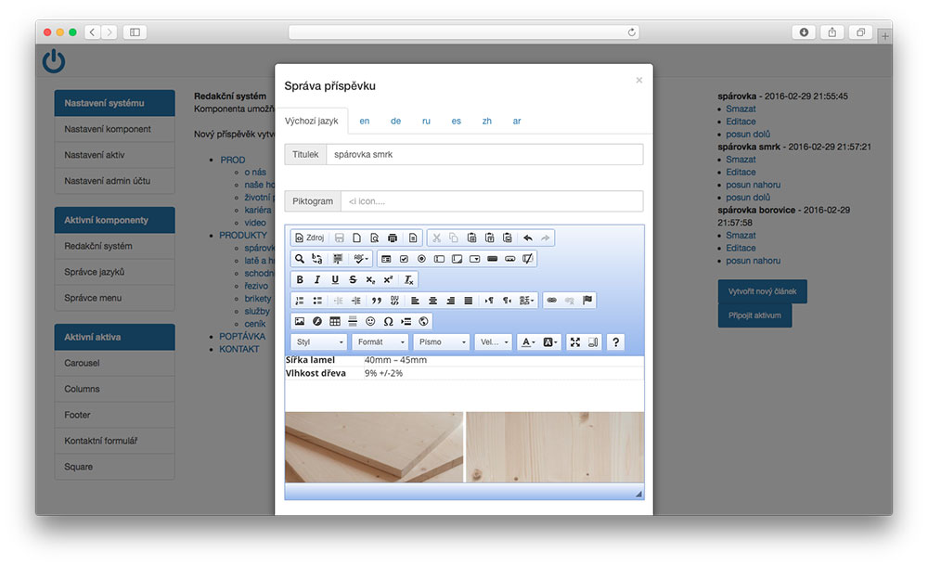Open the Písmo font dropdown
This screenshot has height=566, width=928.
click(442, 342)
